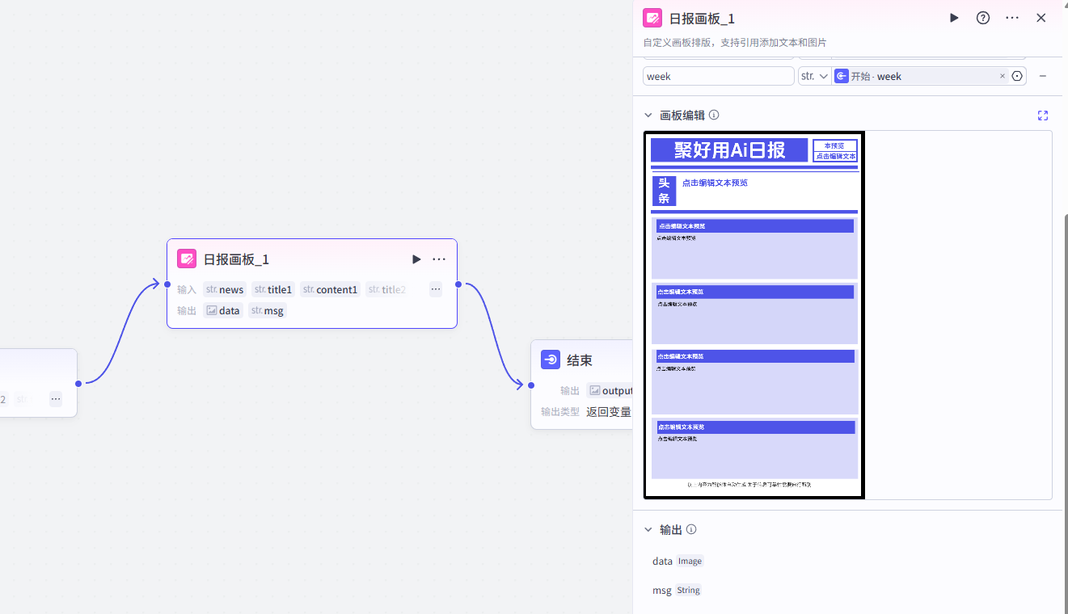The width and height of the screenshot is (1068, 614).
Task: Run the 日报画板_1 node with its play icon
Action: [x=416, y=259]
